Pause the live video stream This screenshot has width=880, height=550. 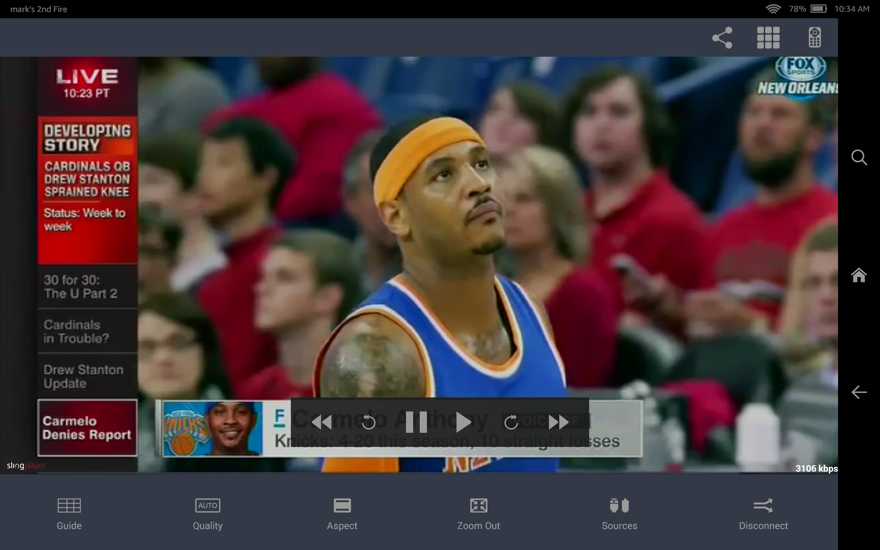tap(416, 422)
